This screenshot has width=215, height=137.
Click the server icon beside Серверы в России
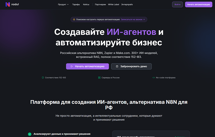coord(99,77)
